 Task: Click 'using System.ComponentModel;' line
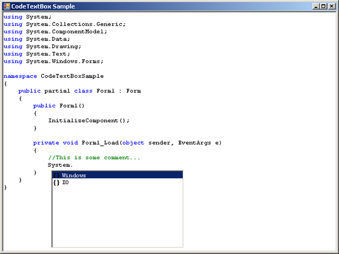(55, 32)
